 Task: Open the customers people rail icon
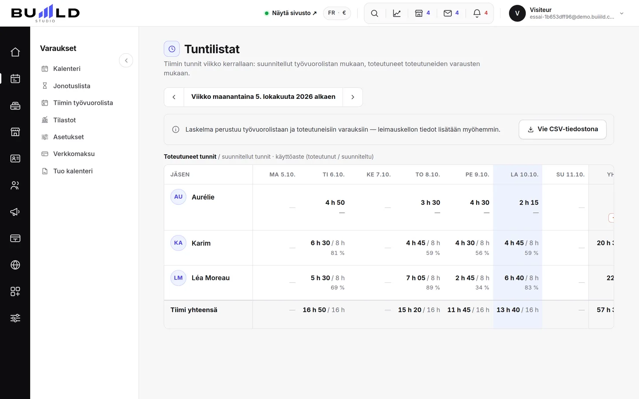[x=15, y=185]
